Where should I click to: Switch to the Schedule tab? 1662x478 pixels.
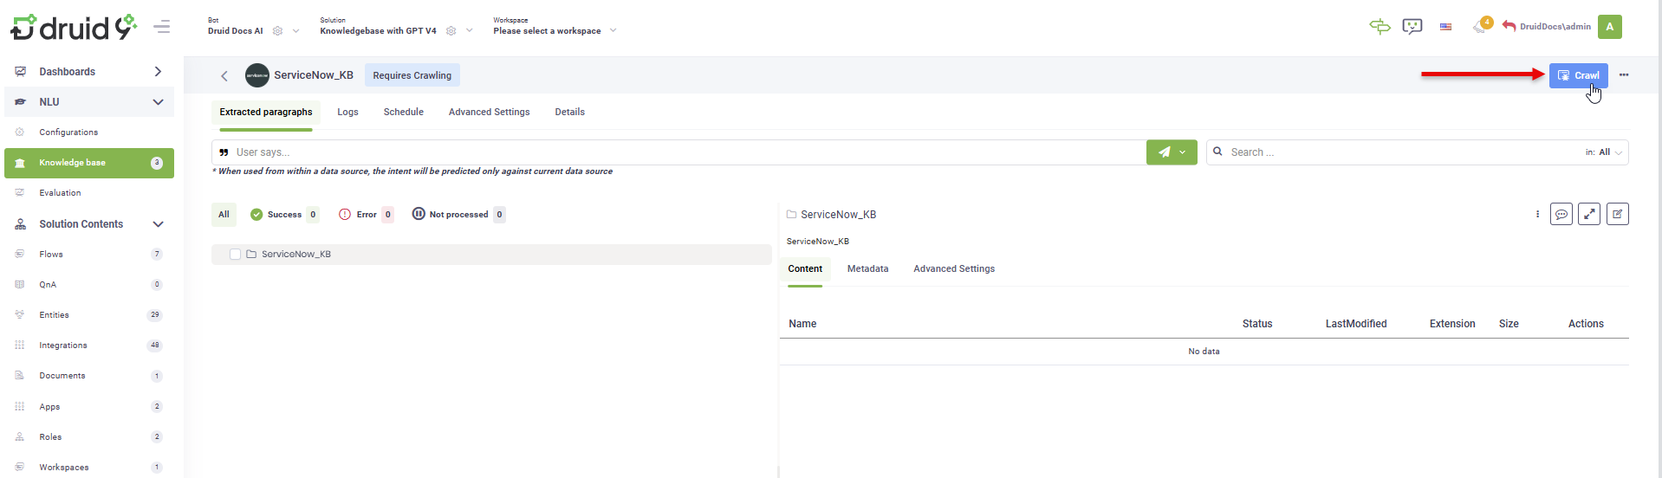pos(403,113)
